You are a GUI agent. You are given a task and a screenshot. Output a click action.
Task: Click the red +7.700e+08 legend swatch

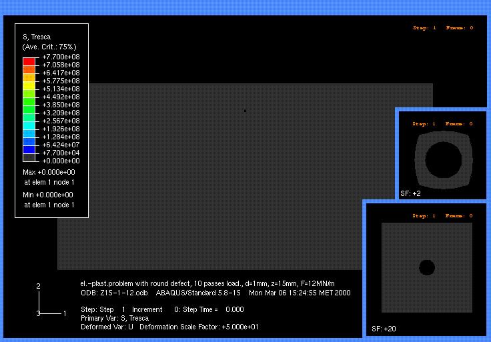tap(29, 61)
